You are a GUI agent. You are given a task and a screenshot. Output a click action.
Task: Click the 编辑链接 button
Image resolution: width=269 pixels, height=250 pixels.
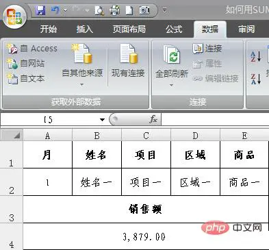216,79
